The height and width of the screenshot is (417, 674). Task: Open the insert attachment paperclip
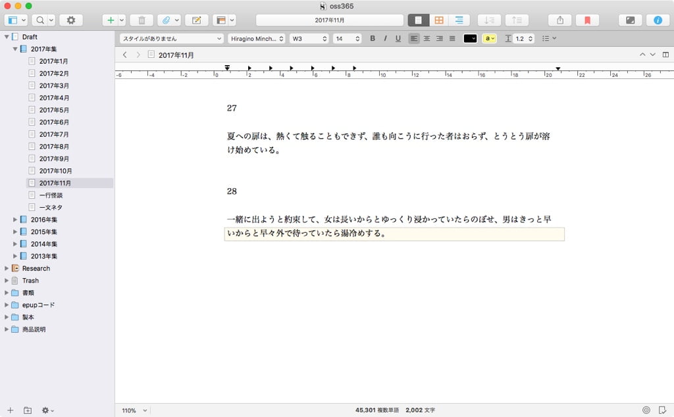pos(166,20)
